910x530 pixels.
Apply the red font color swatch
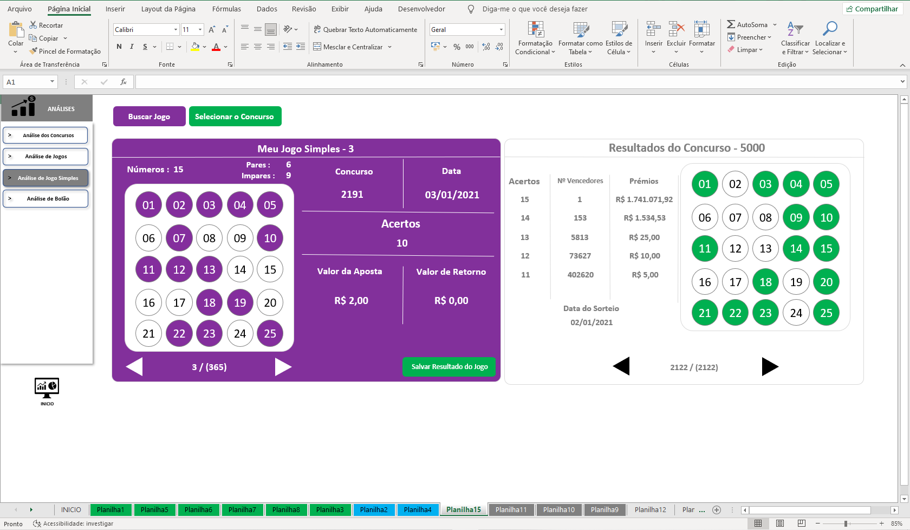click(x=216, y=47)
